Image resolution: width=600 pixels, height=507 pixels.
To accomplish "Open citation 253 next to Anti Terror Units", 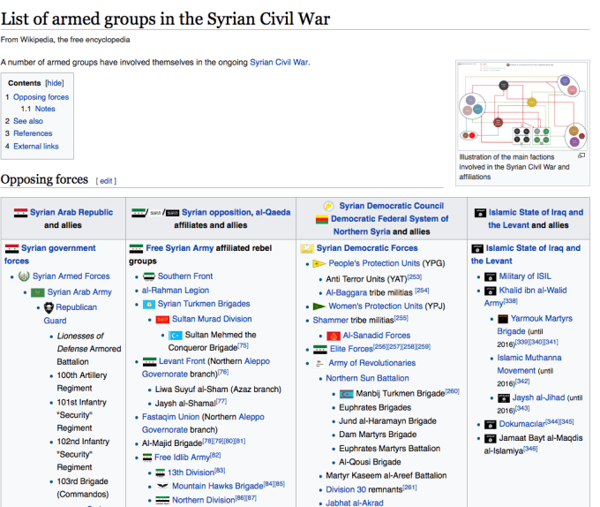I will pyautogui.click(x=415, y=277).
